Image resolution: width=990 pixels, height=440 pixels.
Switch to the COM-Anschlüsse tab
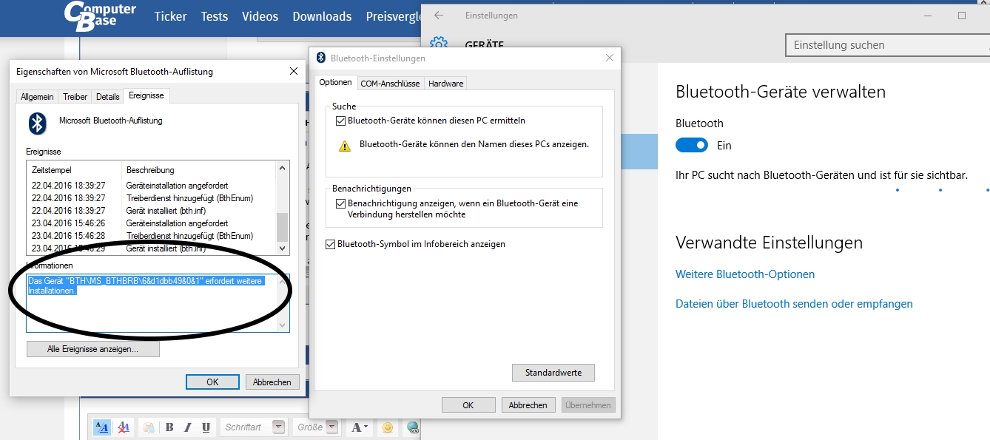point(390,84)
